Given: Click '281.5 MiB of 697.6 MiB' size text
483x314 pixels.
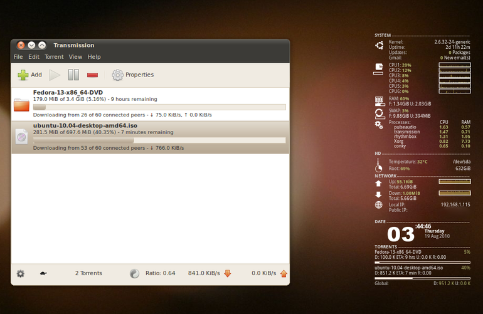Looking at the screenshot, I should (x=63, y=132).
